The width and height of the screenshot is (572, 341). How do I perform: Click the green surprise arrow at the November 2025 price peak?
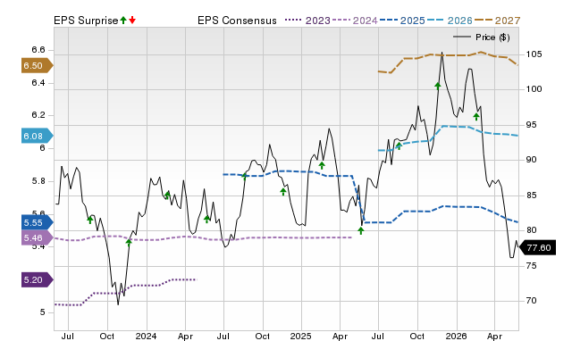pyautogui.click(x=438, y=86)
